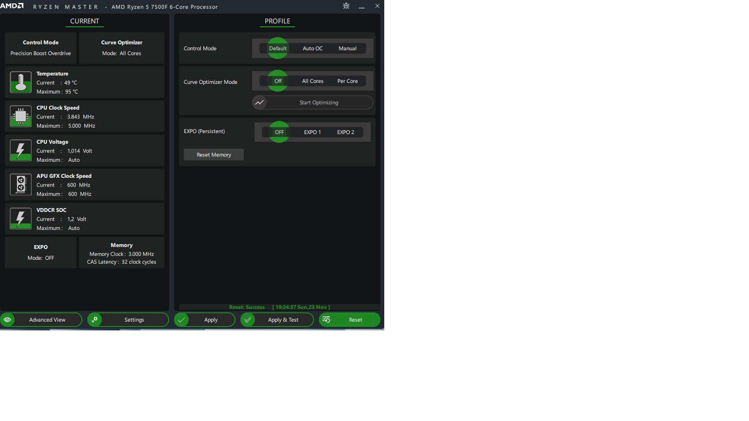The width and height of the screenshot is (749, 421).
Task: Switch to the PROFILE tab
Action: click(277, 21)
